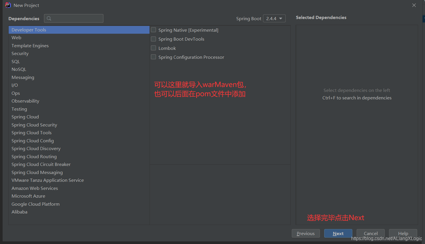Open the Spring Boot version dropdown 2.4.4
The height and width of the screenshot is (244, 425).
click(274, 18)
